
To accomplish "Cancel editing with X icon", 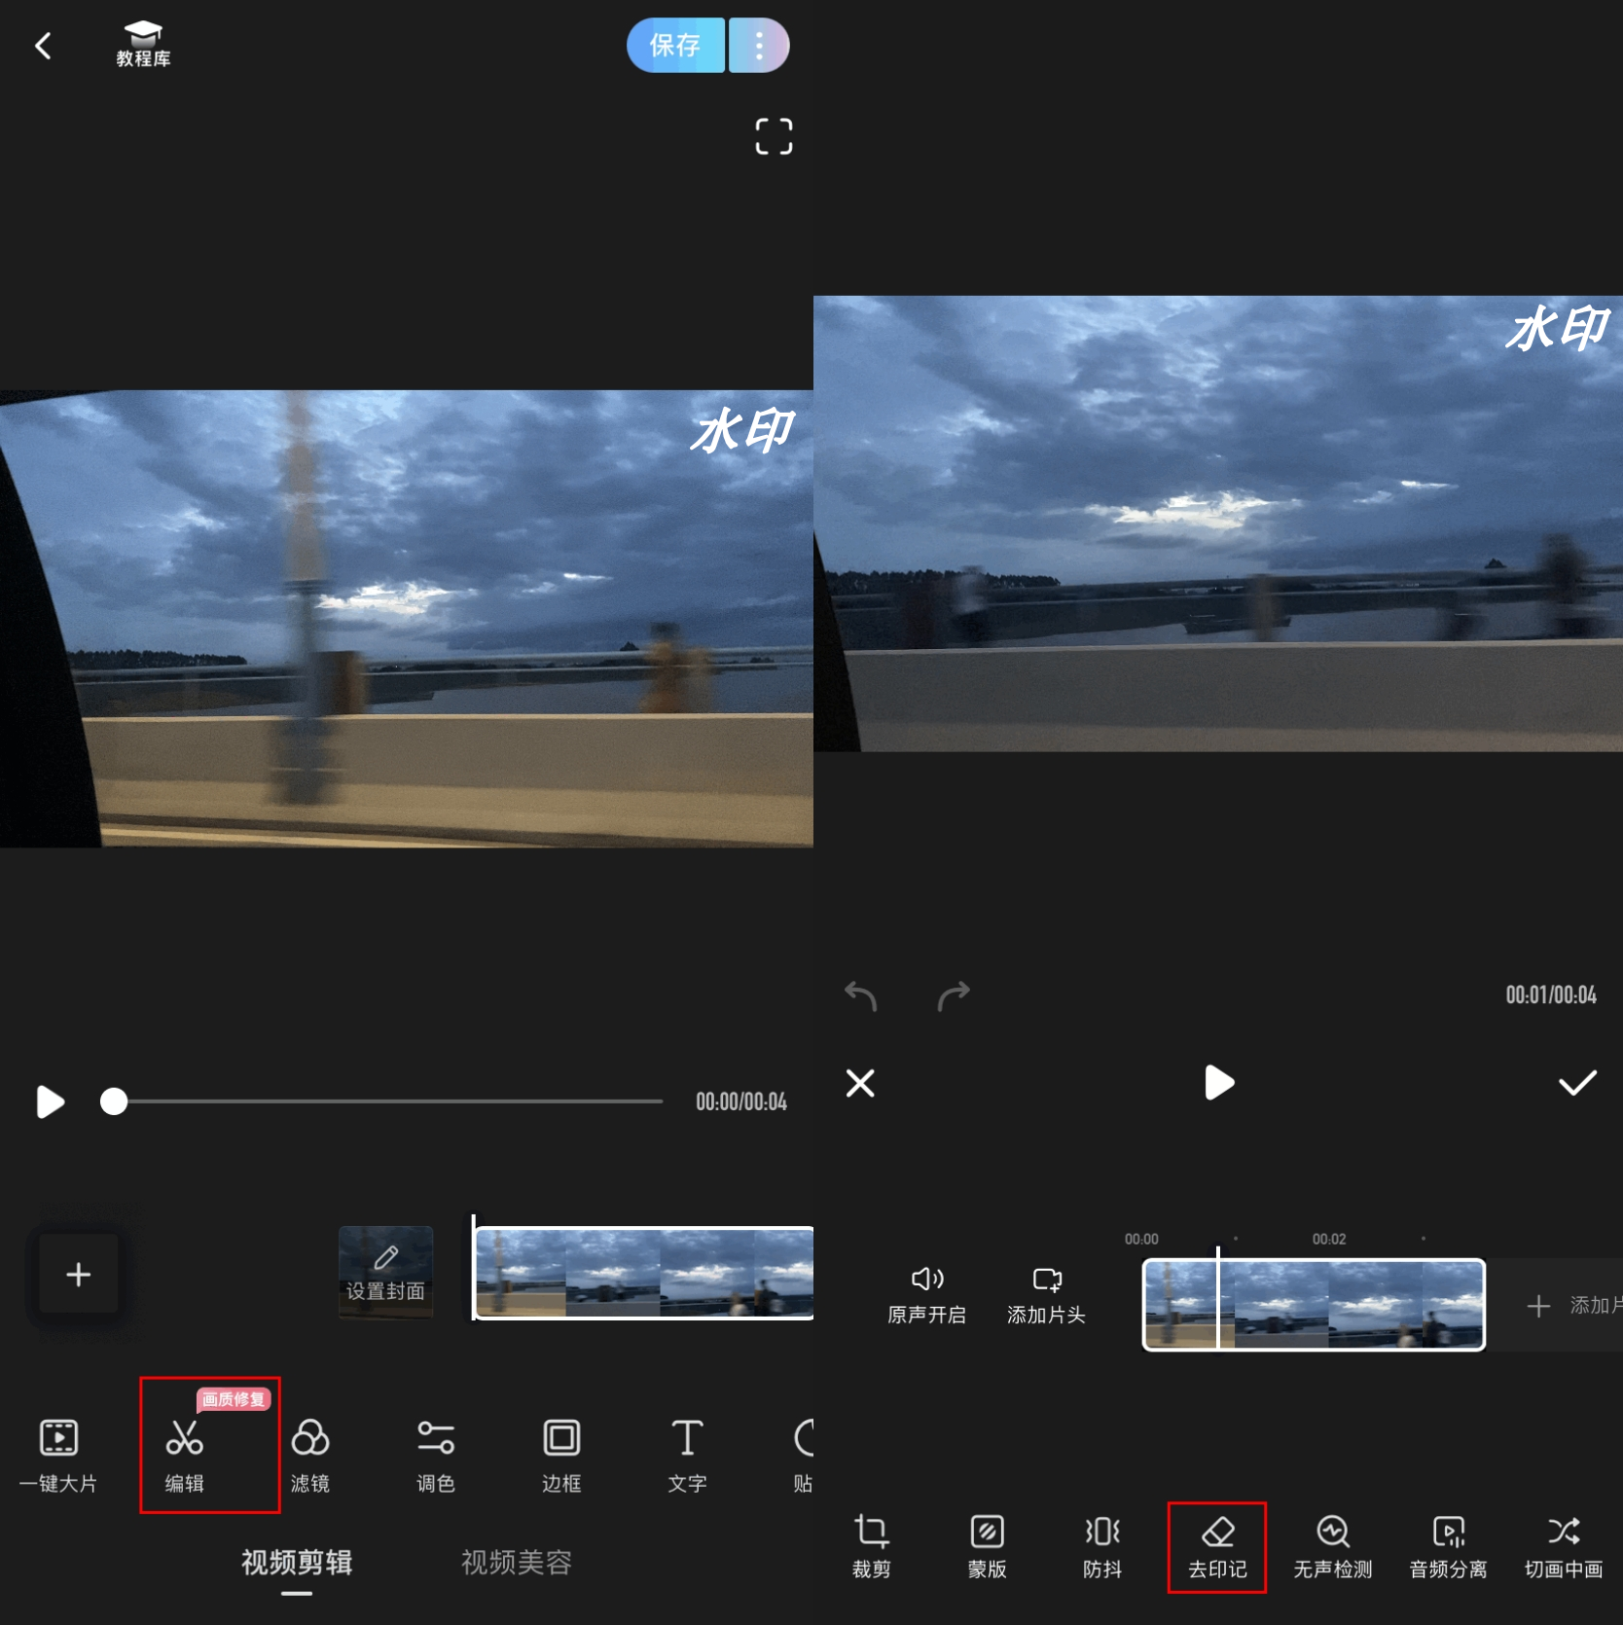I will point(860,1083).
